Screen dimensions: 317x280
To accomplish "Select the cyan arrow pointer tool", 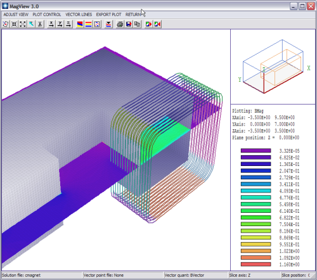I will [31, 24].
